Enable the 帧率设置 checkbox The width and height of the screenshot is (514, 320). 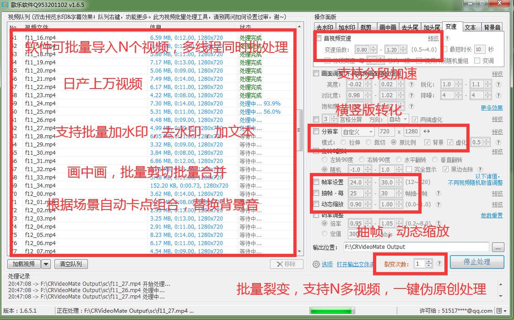(317, 182)
